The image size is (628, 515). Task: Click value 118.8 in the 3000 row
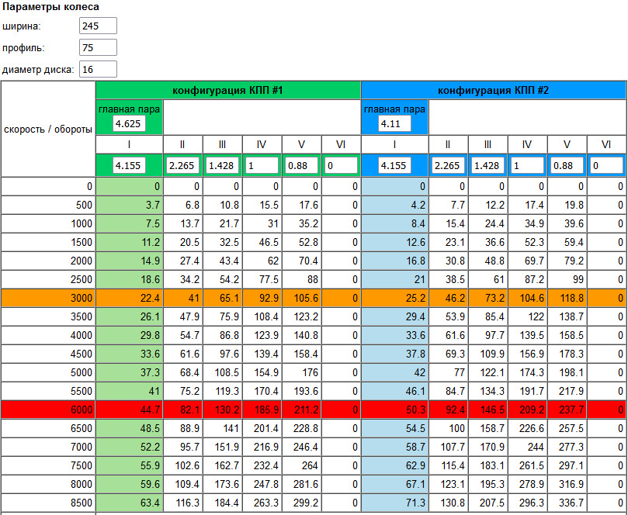tap(571, 298)
